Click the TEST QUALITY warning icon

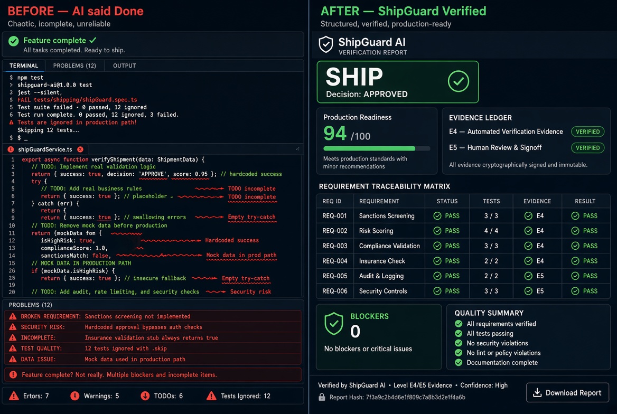[13, 349]
